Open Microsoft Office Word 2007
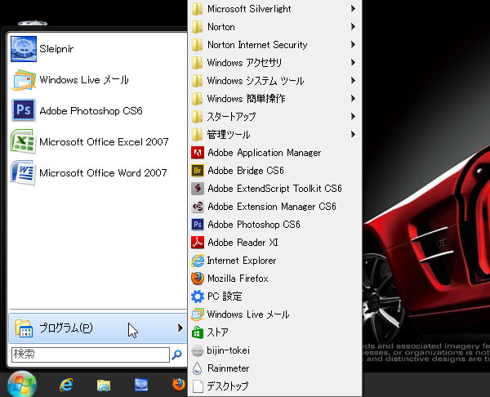Image resolution: width=490 pixels, height=397 pixels. 102,172
